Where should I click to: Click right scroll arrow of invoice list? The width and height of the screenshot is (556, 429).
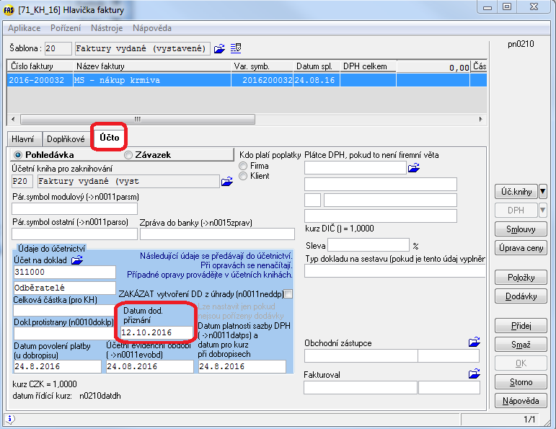(480, 119)
